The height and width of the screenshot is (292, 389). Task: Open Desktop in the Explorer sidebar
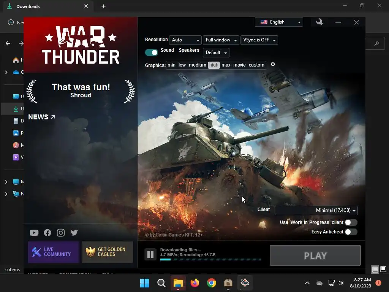tap(18, 97)
